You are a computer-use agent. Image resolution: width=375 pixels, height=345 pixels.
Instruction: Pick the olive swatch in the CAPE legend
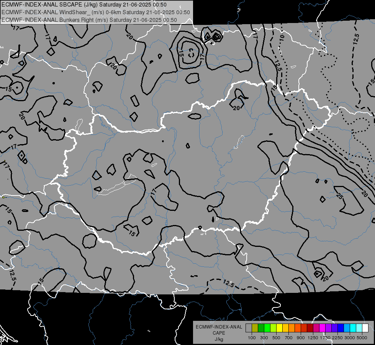pos(255,328)
